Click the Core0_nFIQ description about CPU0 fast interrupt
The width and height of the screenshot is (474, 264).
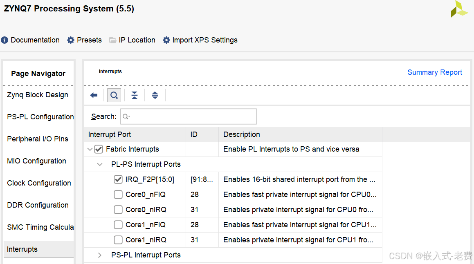[x=300, y=195]
